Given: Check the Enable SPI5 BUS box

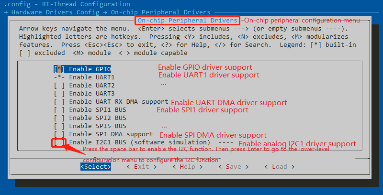Looking at the screenshot, I should coord(59,126).
